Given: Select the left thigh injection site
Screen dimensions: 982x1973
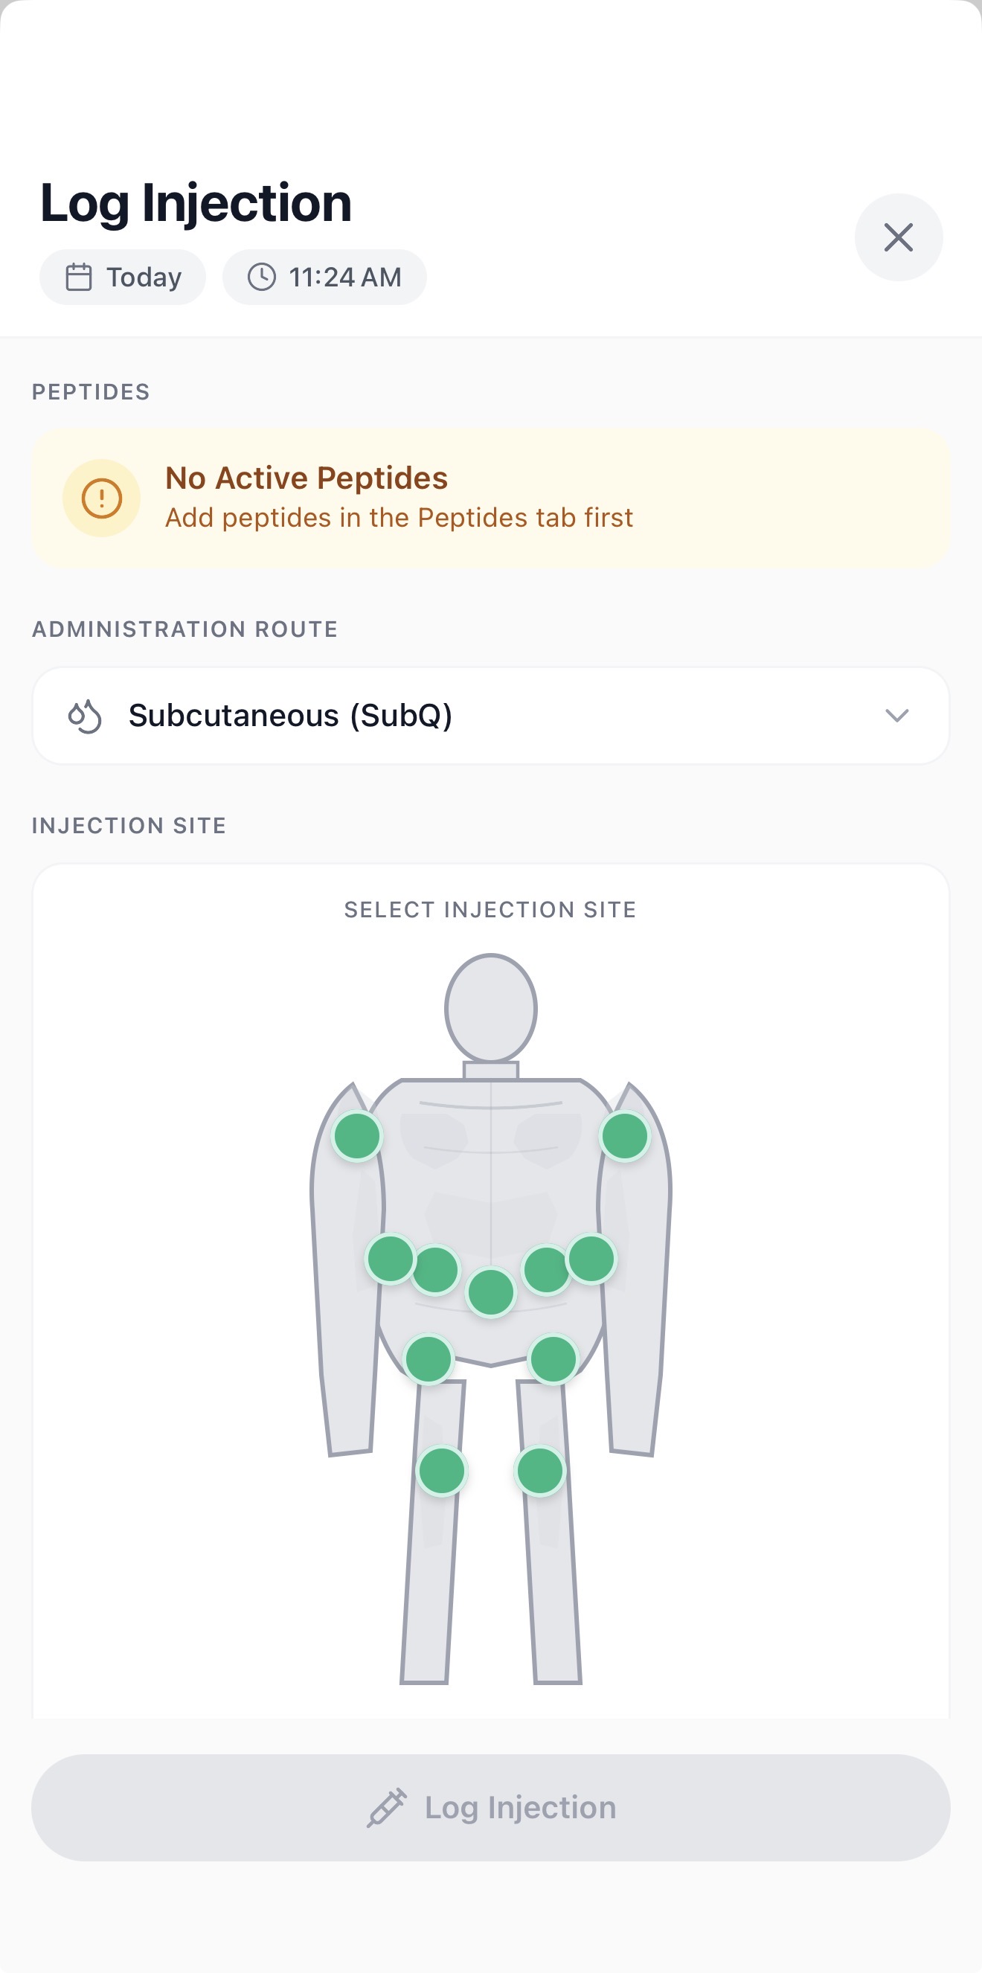Looking at the screenshot, I should (x=442, y=1471).
